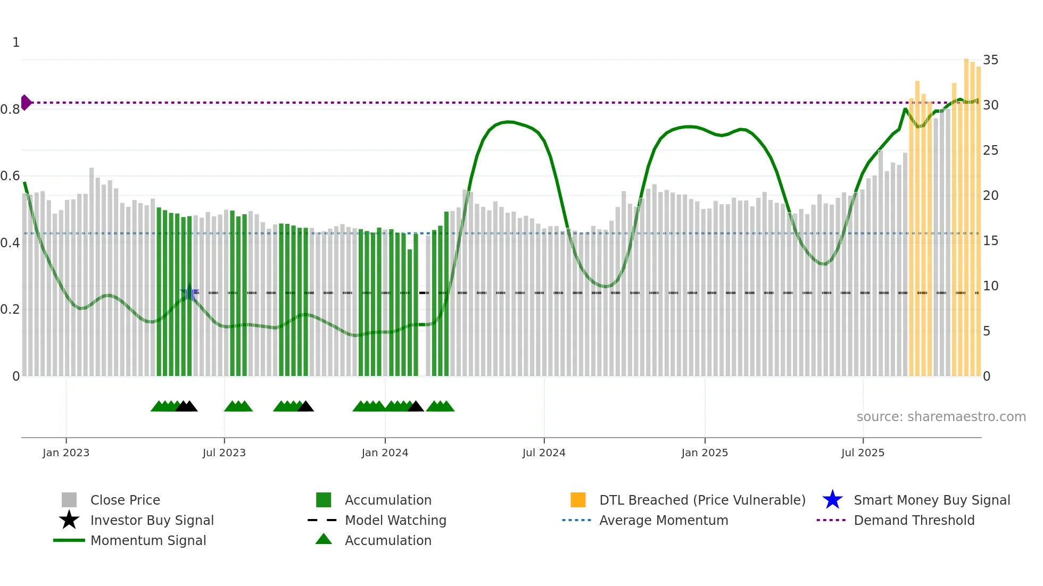
Task: Click the black triangle marker near Jan 2024
Action: pyautogui.click(x=416, y=407)
